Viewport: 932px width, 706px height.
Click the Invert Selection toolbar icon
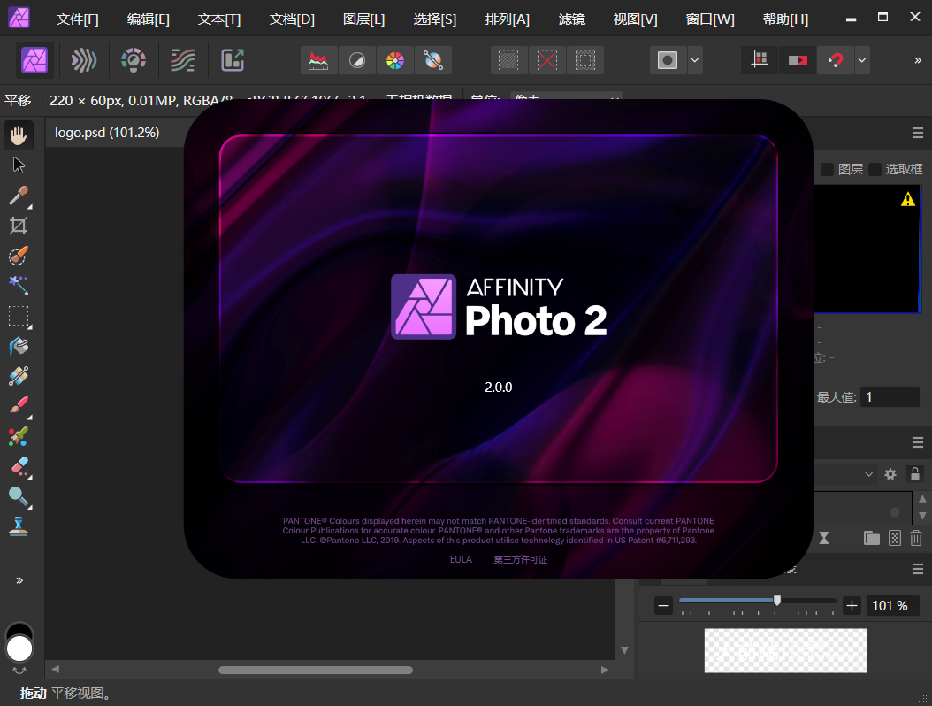click(x=584, y=60)
